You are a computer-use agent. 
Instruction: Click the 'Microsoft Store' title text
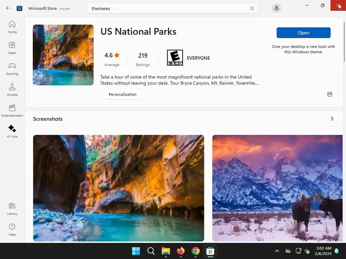tap(43, 8)
